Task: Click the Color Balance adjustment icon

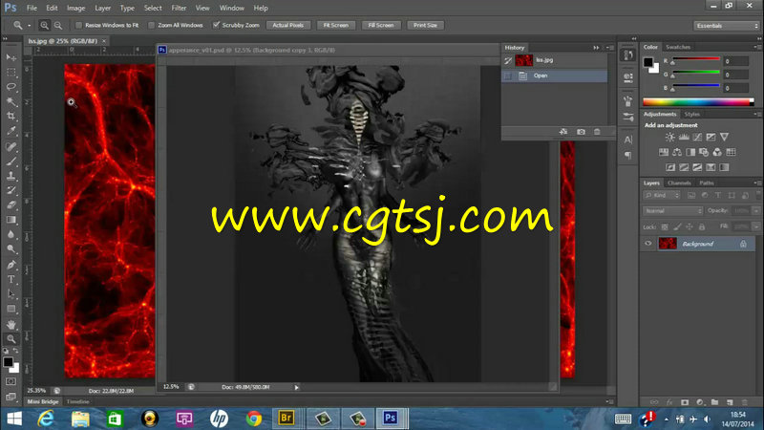Action: point(677,152)
